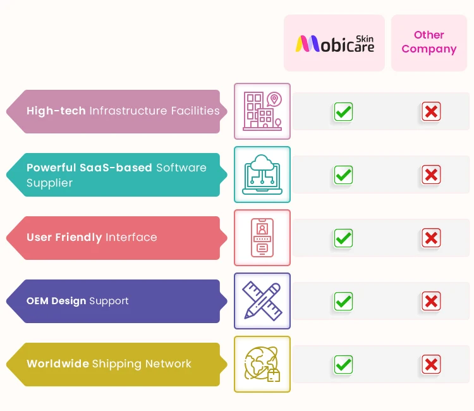The height and width of the screenshot is (411, 474).
Task: Click the green checkmark for High-tech Infrastructure
Action: tap(343, 112)
